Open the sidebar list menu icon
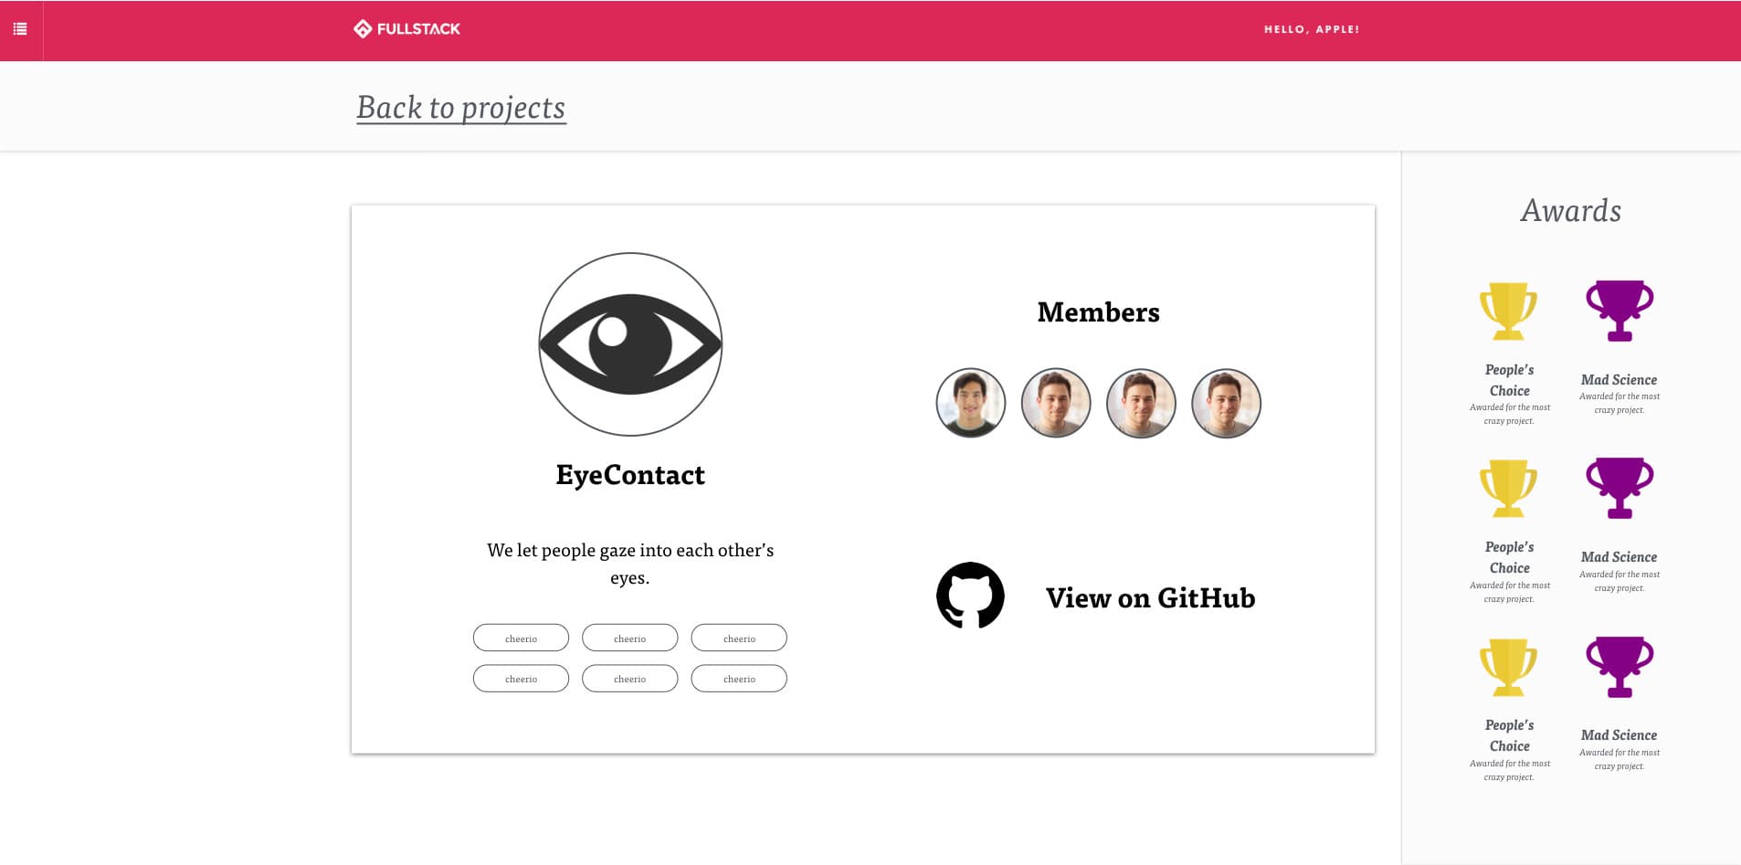The height and width of the screenshot is (865, 1741). 20,29
